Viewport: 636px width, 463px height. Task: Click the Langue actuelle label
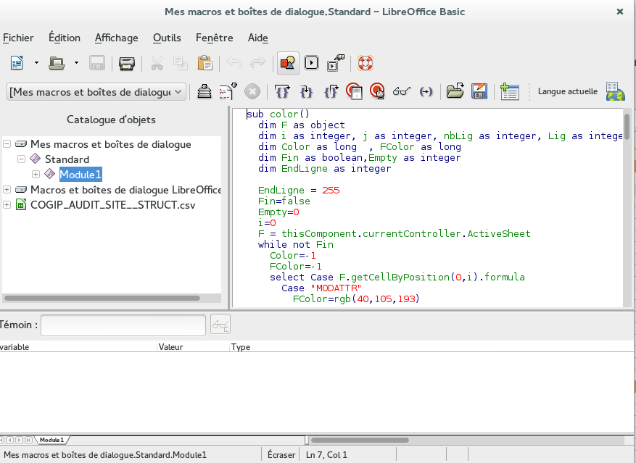click(x=567, y=91)
